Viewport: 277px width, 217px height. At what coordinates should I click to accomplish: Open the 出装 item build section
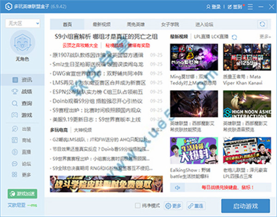(22, 129)
